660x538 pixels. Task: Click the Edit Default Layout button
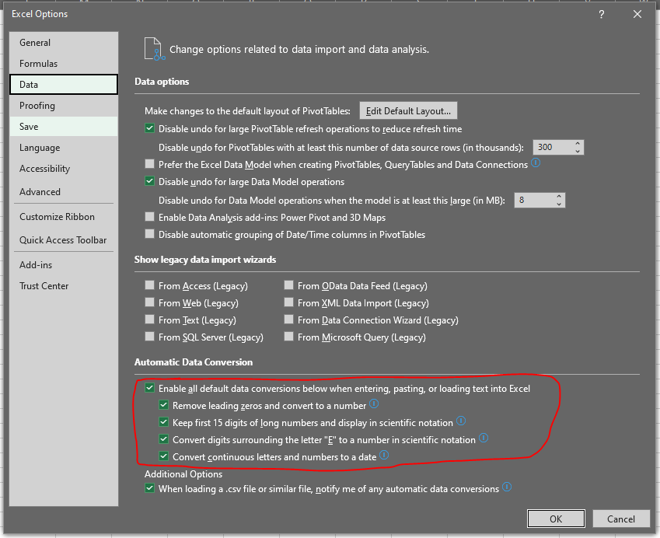click(x=407, y=110)
